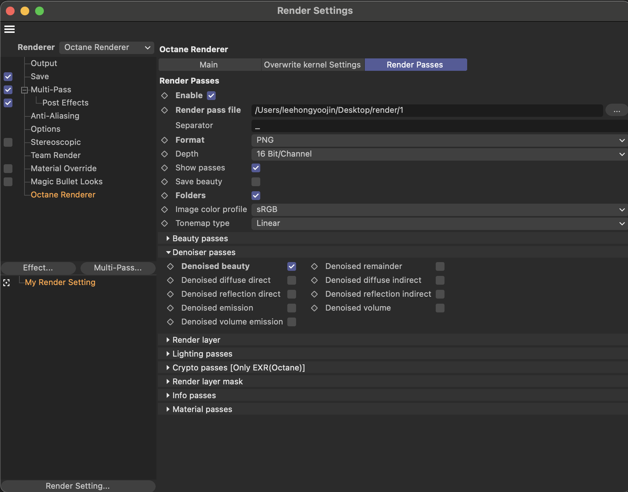Enable Stereoscopic sidebar checkbox

click(x=8, y=142)
